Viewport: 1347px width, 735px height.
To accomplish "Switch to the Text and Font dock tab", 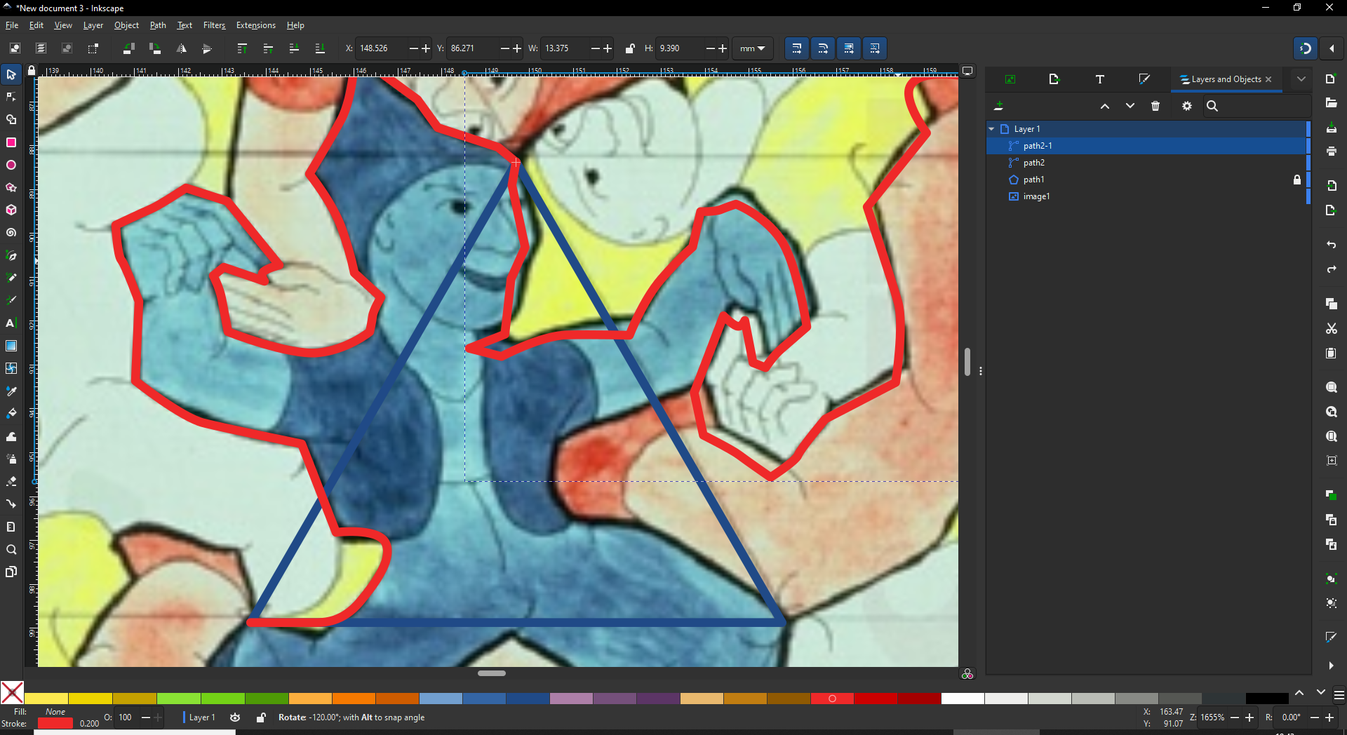I will pyautogui.click(x=1099, y=79).
